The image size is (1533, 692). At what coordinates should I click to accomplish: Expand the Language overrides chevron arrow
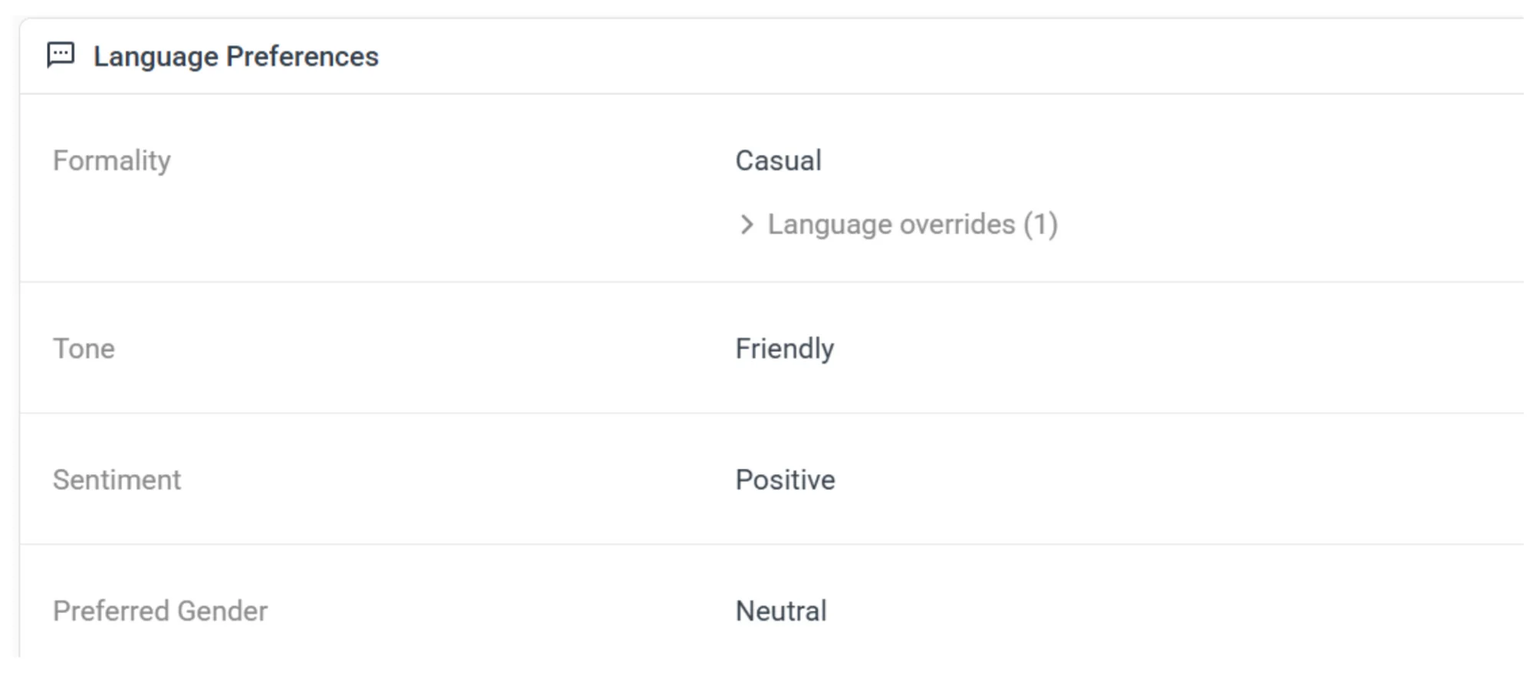click(747, 225)
